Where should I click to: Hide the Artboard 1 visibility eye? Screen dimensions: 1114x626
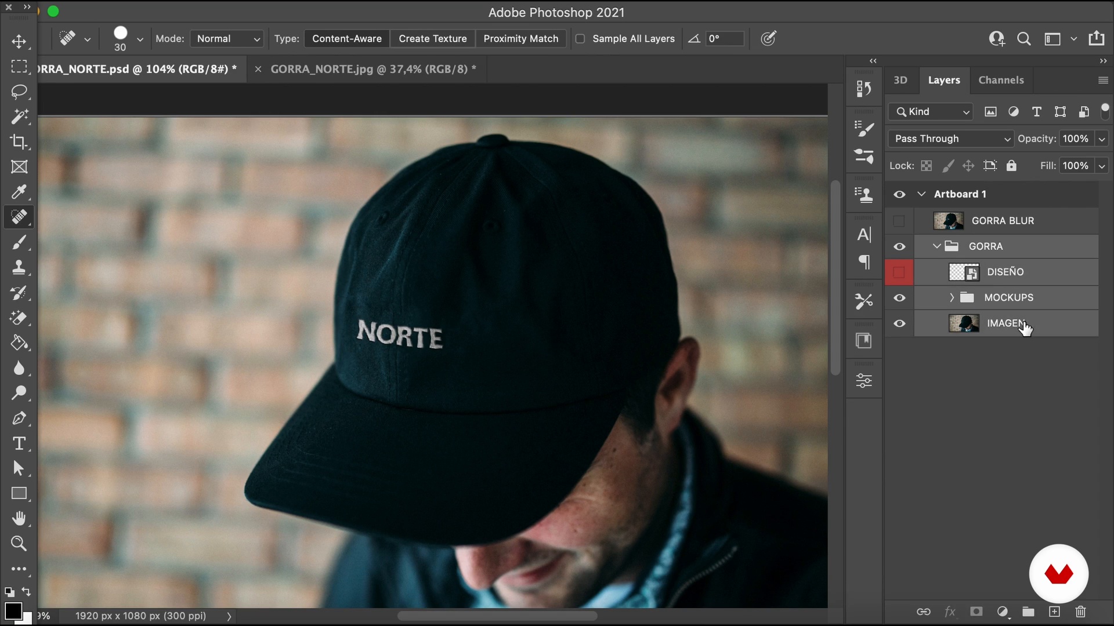(899, 194)
